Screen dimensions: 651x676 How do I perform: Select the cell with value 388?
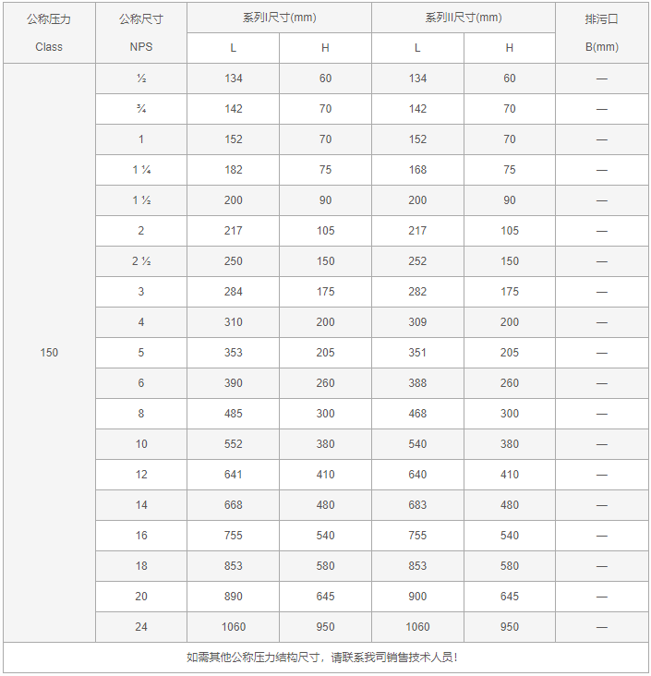pyautogui.click(x=418, y=383)
